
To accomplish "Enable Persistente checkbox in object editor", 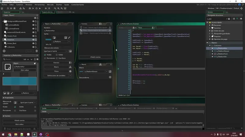I will pyautogui.click(x=45, y=58).
